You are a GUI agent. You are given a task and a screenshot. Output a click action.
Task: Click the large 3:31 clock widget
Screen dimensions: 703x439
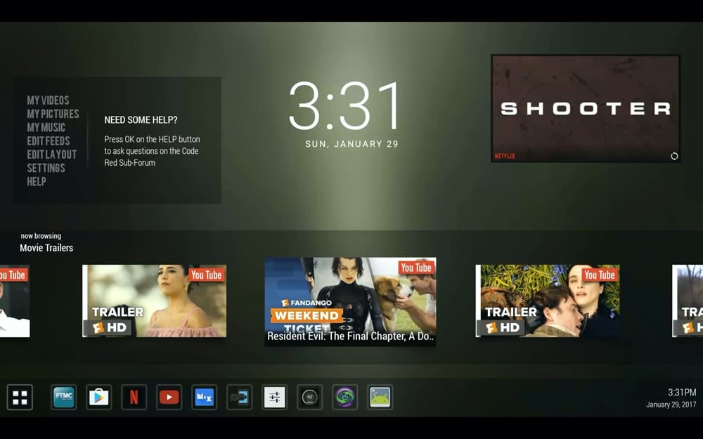click(x=344, y=106)
